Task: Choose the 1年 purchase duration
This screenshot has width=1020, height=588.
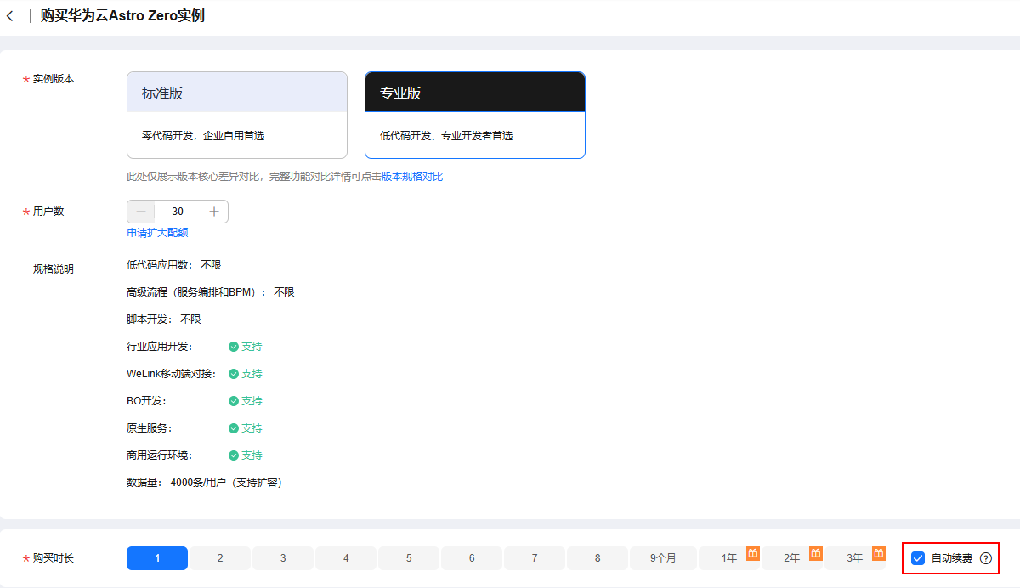Action: coord(729,558)
